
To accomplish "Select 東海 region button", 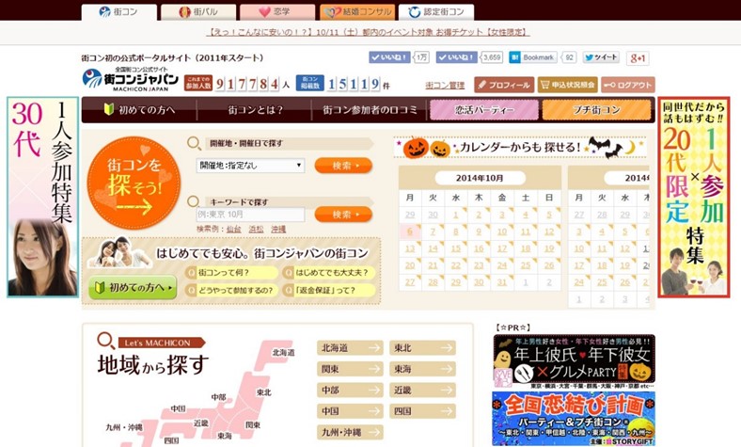I will (422, 369).
